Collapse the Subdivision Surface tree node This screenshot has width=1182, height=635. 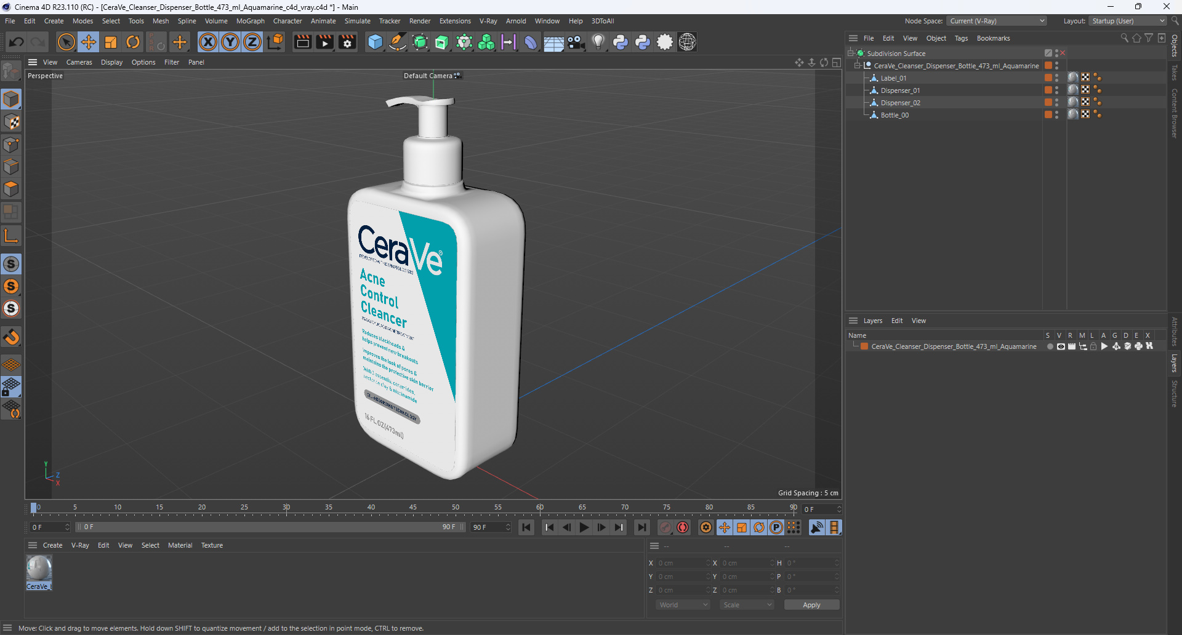coord(851,54)
